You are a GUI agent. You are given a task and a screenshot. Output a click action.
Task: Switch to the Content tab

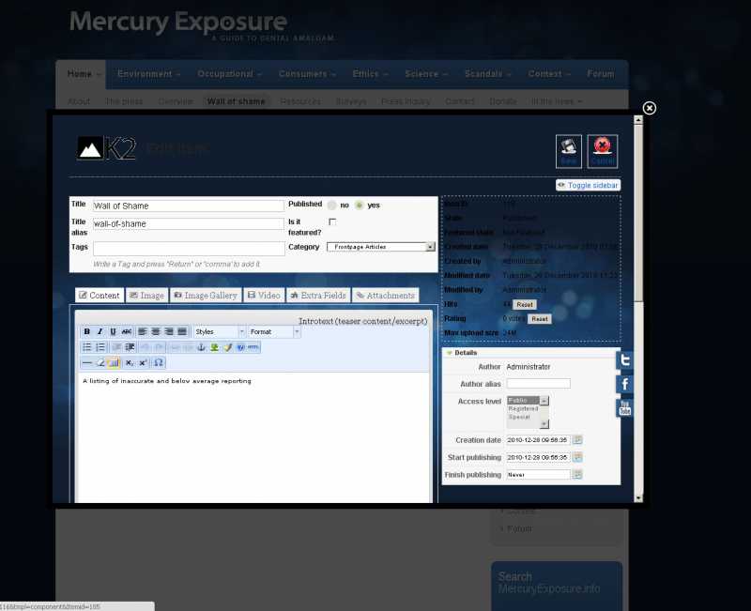pyautogui.click(x=100, y=296)
